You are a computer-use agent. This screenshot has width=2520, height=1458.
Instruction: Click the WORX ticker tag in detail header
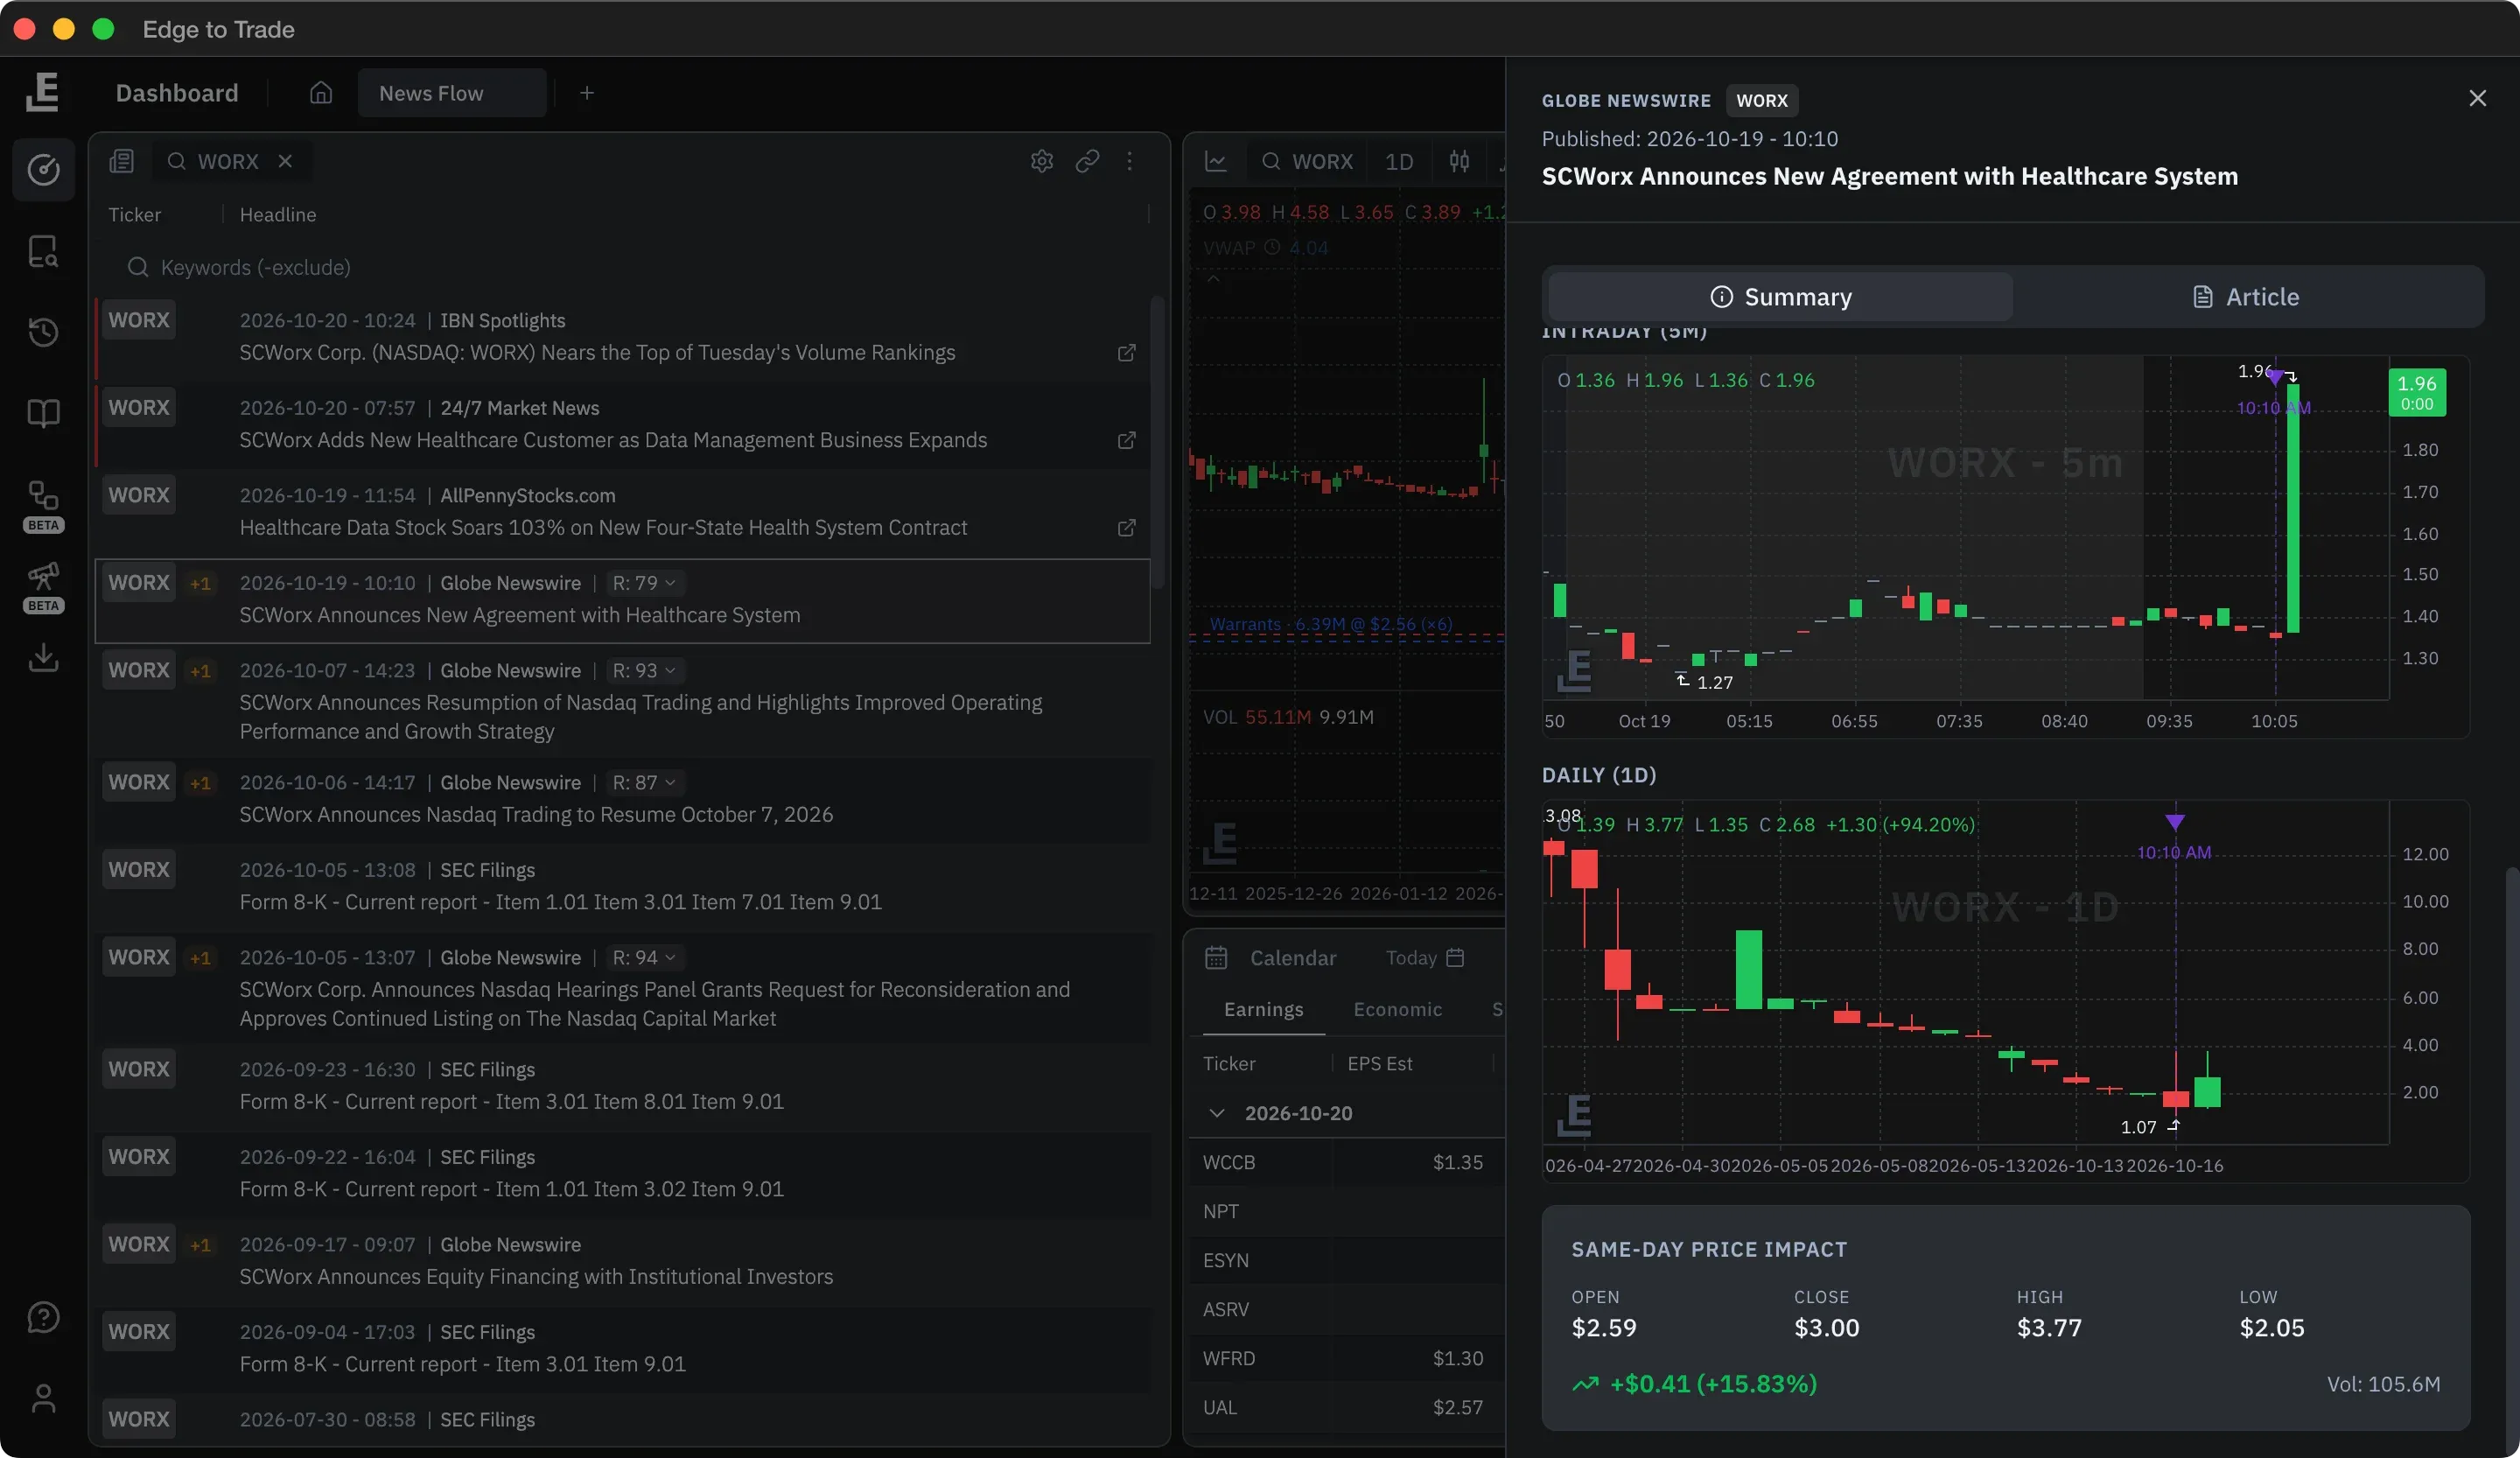1762,101
